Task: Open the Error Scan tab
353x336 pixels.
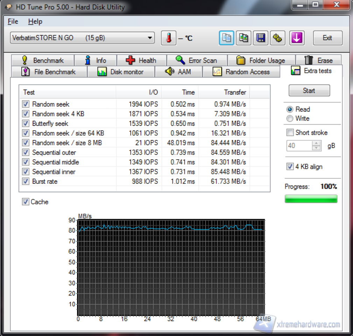Action: click(196, 61)
